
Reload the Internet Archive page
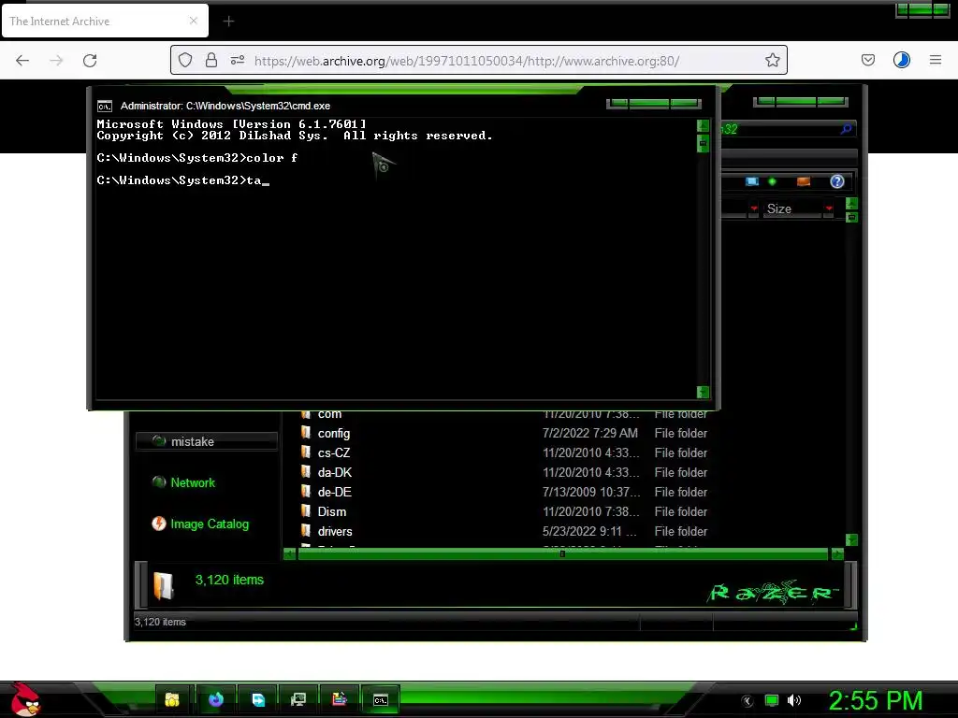point(90,61)
